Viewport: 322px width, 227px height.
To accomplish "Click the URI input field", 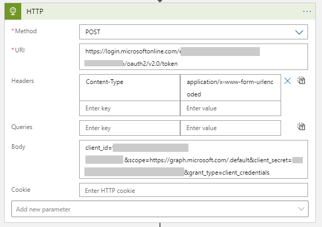I will click(194, 56).
